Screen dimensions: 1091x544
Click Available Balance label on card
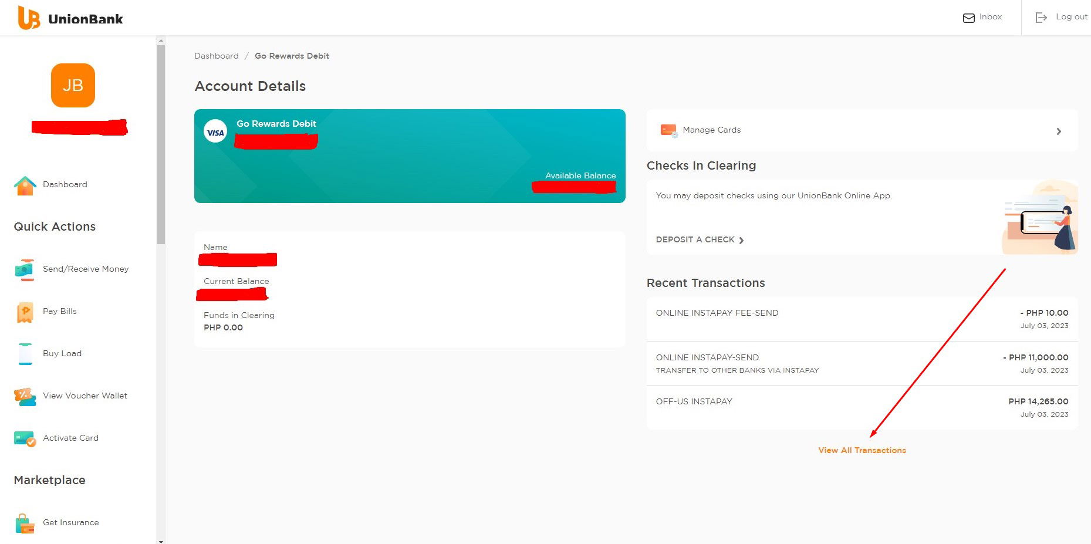point(580,175)
